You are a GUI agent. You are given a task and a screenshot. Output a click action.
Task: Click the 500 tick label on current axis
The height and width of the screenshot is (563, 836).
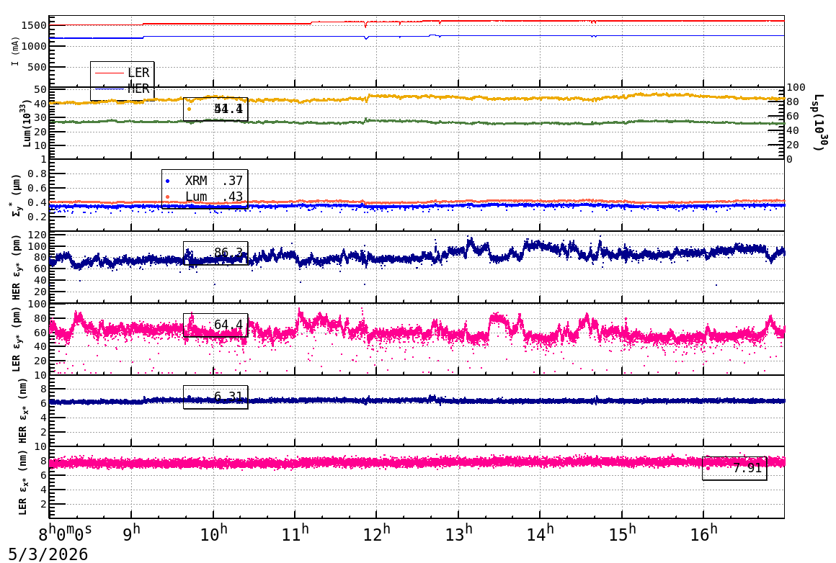37,67
